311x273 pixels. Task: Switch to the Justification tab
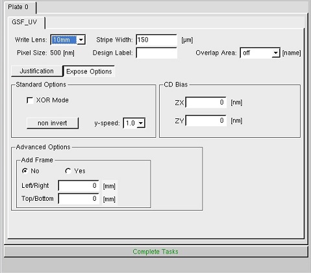pyautogui.click(x=37, y=71)
